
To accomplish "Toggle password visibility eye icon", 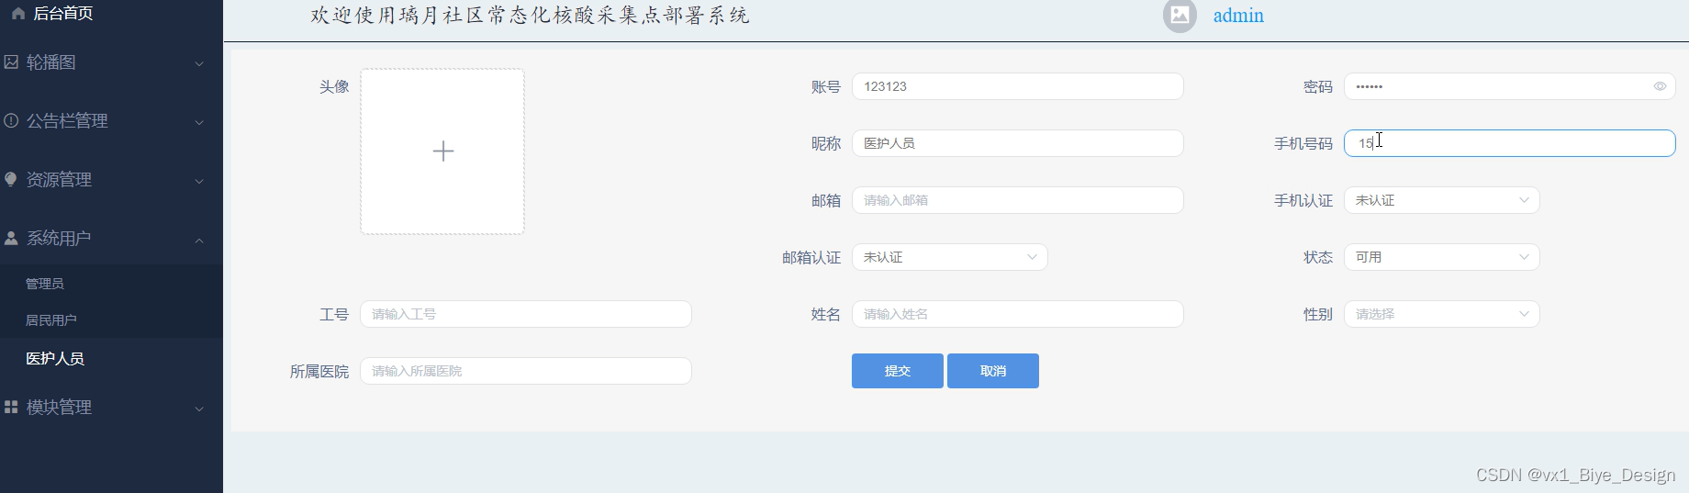I will click(x=1660, y=86).
